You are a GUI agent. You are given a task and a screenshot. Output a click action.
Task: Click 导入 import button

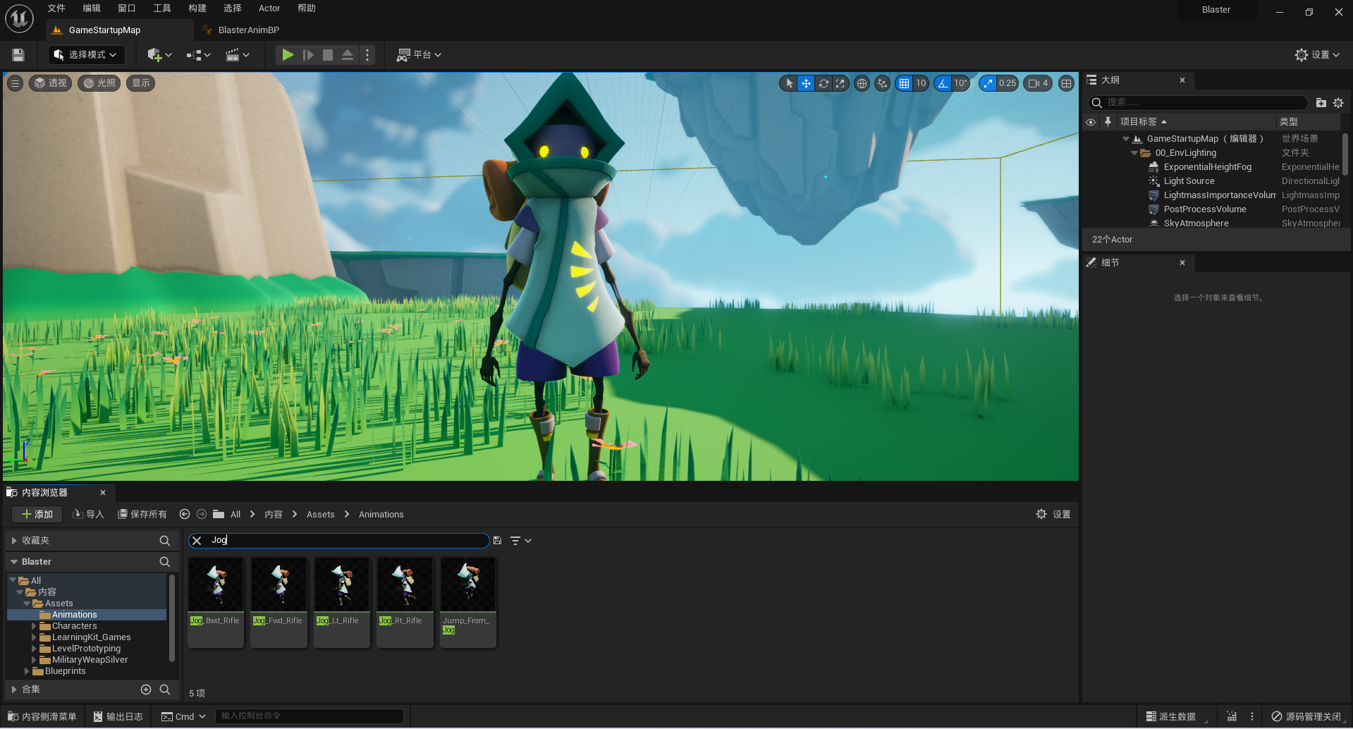(x=88, y=515)
